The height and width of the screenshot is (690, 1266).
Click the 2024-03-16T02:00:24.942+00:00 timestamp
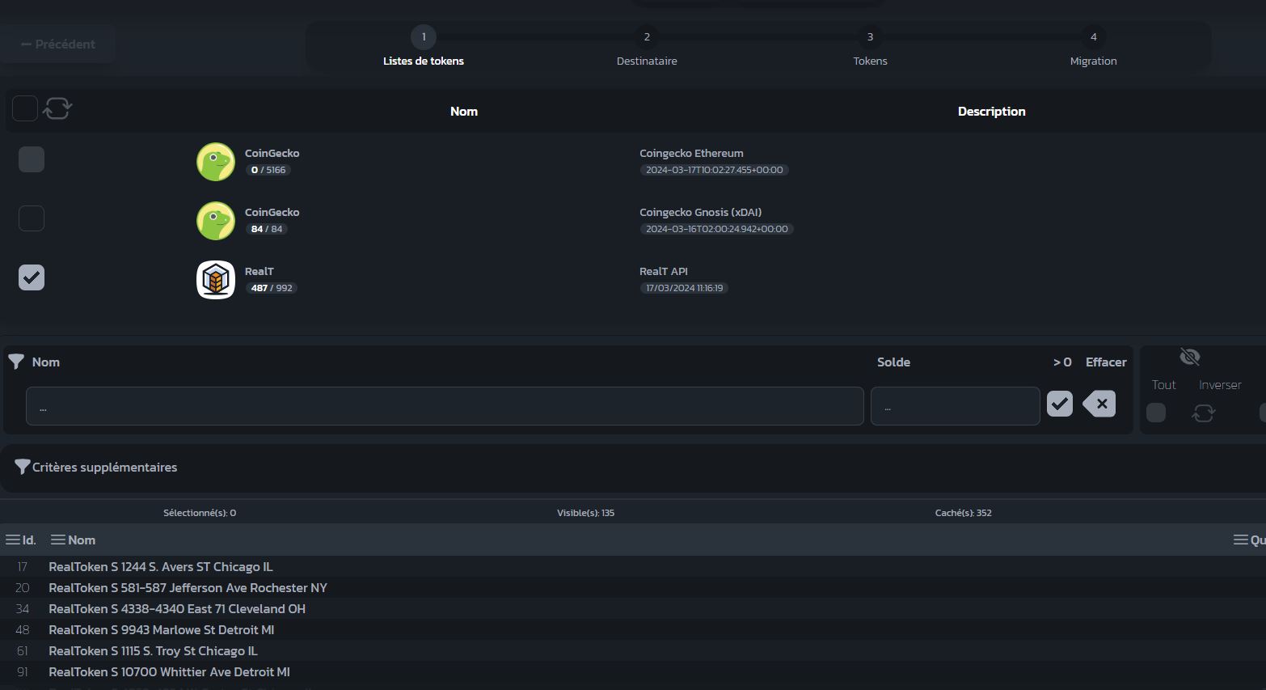pyautogui.click(x=717, y=229)
